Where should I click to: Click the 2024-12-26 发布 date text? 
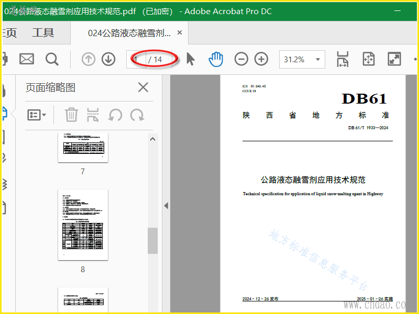(x=260, y=299)
